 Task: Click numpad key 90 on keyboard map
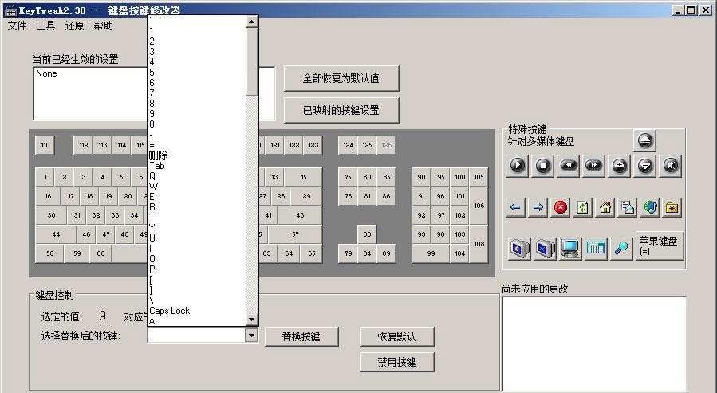(x=421, y=177)
